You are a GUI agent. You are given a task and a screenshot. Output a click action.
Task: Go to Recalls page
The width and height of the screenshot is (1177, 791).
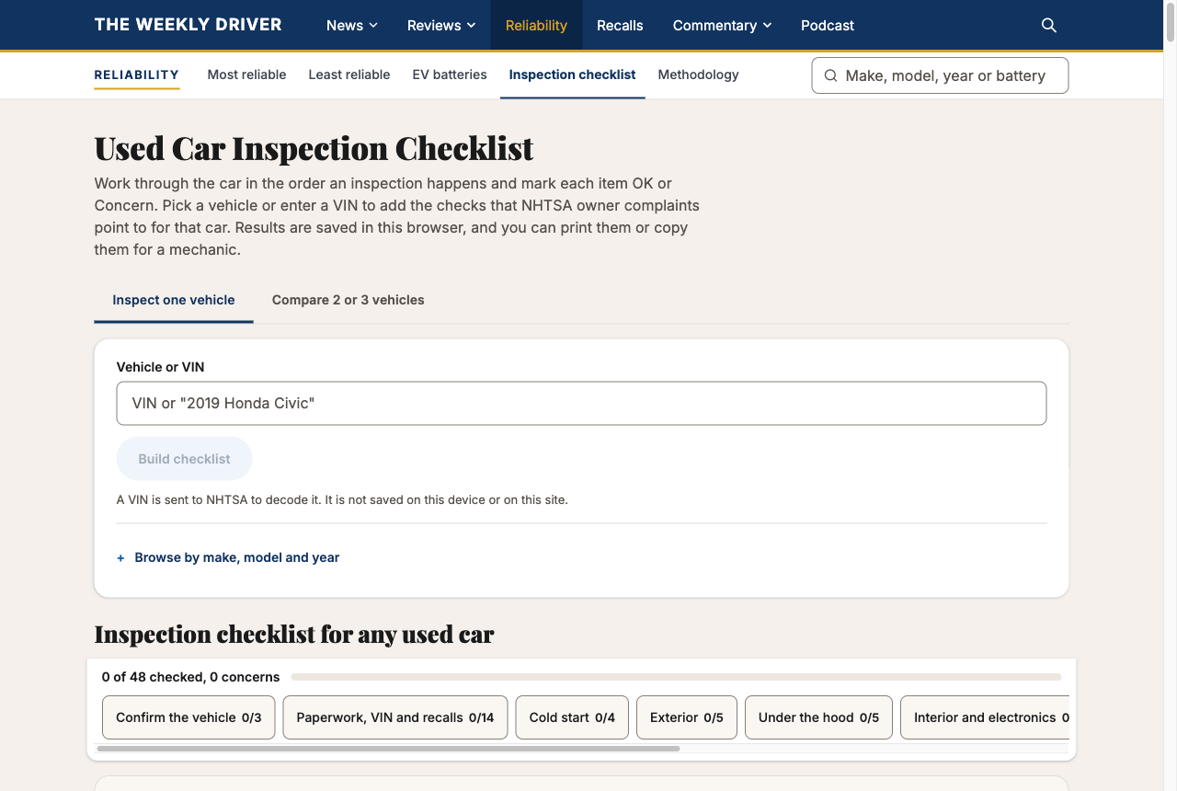620,26
